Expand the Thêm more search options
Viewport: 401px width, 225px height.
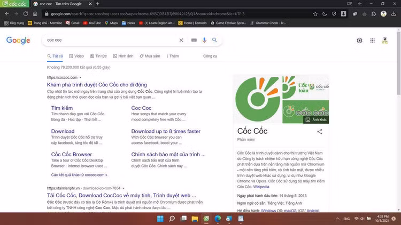(x=172, y=56)
